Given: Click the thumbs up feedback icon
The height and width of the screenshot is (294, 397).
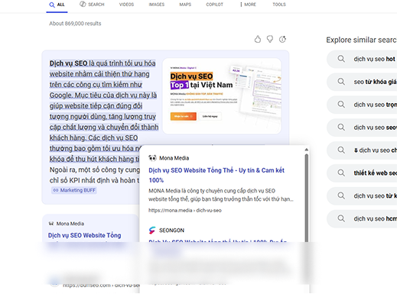Looking at the screenshot, I should (x=258, y=39).
